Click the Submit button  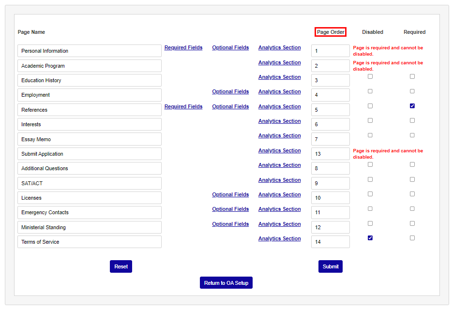330,266
